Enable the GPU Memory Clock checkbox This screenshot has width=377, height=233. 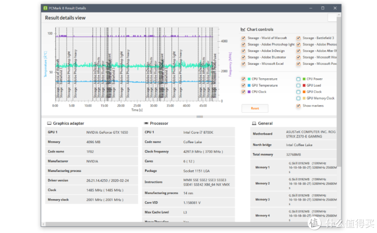point(298,98)
